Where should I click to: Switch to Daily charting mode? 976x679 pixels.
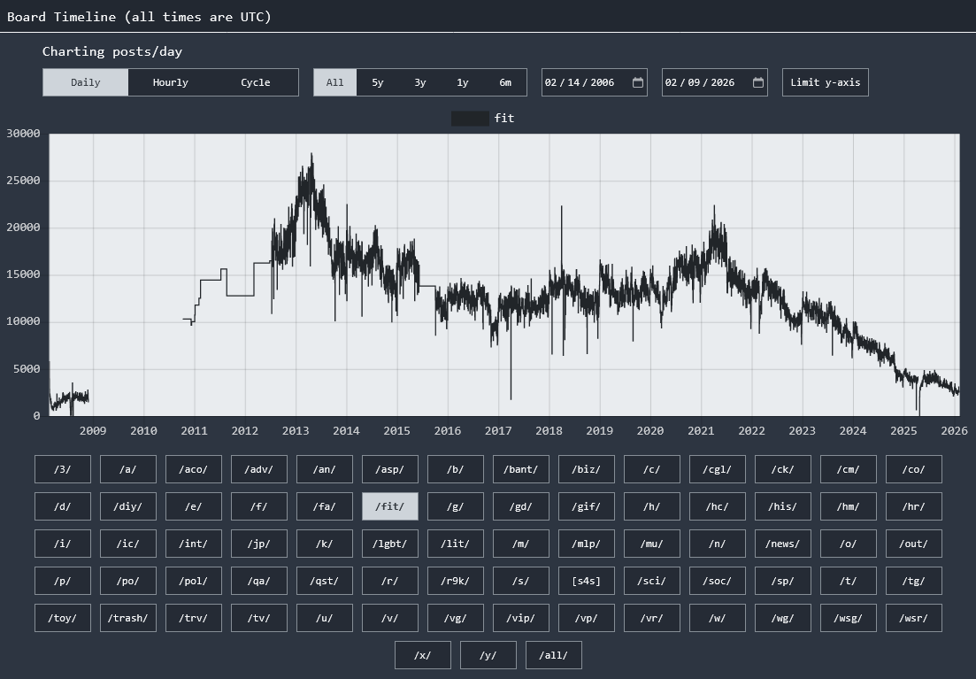click(x=85, y=82)
